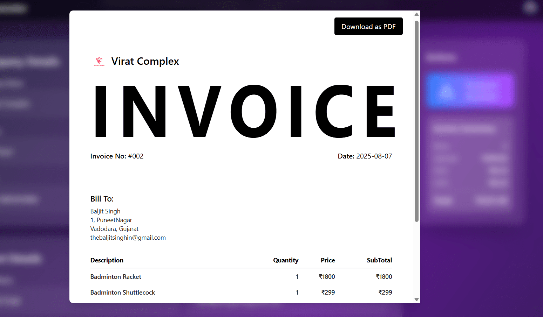Screen dimensions: 543x317
Task: Click the scrollbar down arrow
Action: coord(416,300)
